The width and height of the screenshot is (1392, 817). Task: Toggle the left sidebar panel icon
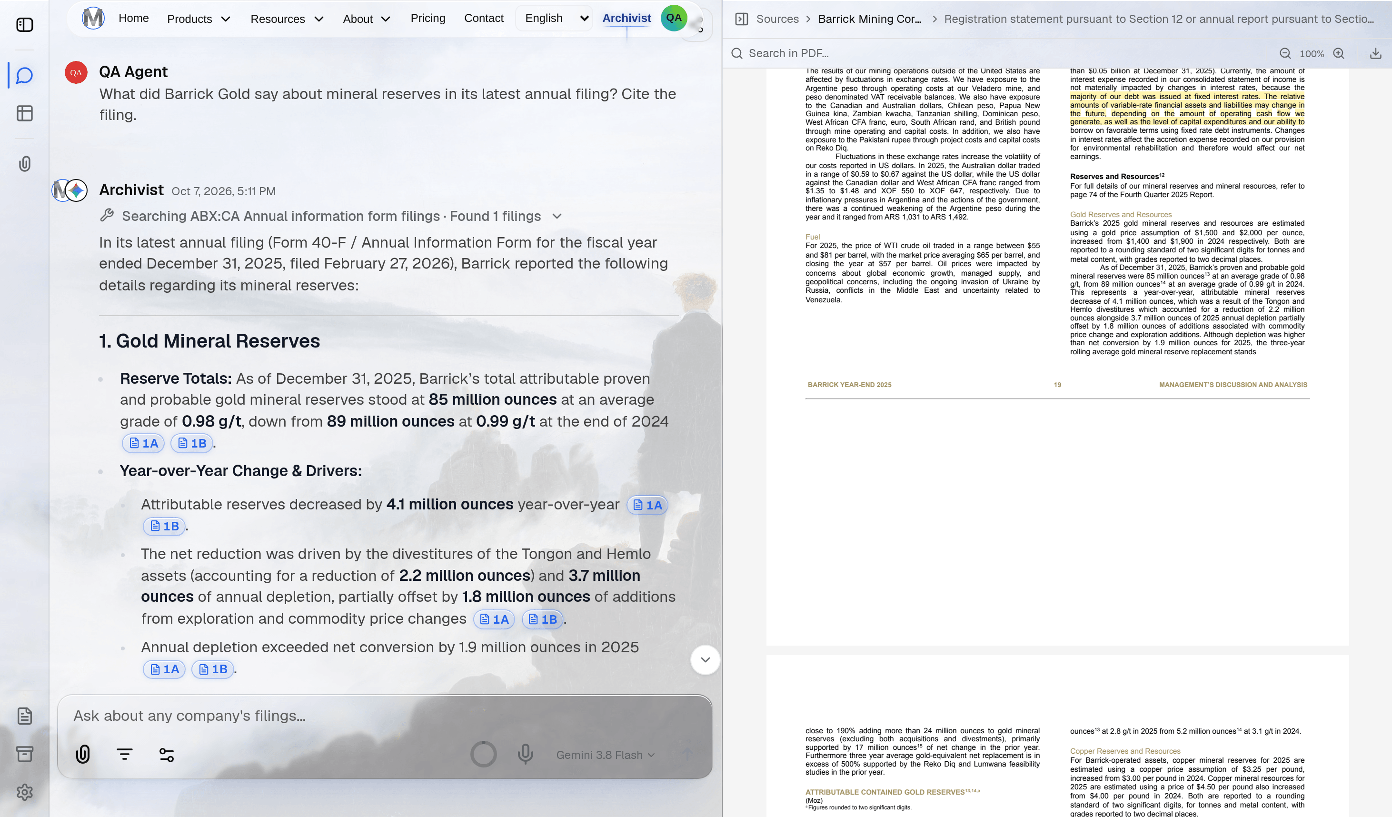25,25
